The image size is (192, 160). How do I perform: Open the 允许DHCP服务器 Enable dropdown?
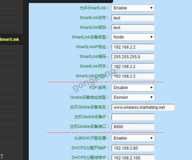tap(133, 138)
